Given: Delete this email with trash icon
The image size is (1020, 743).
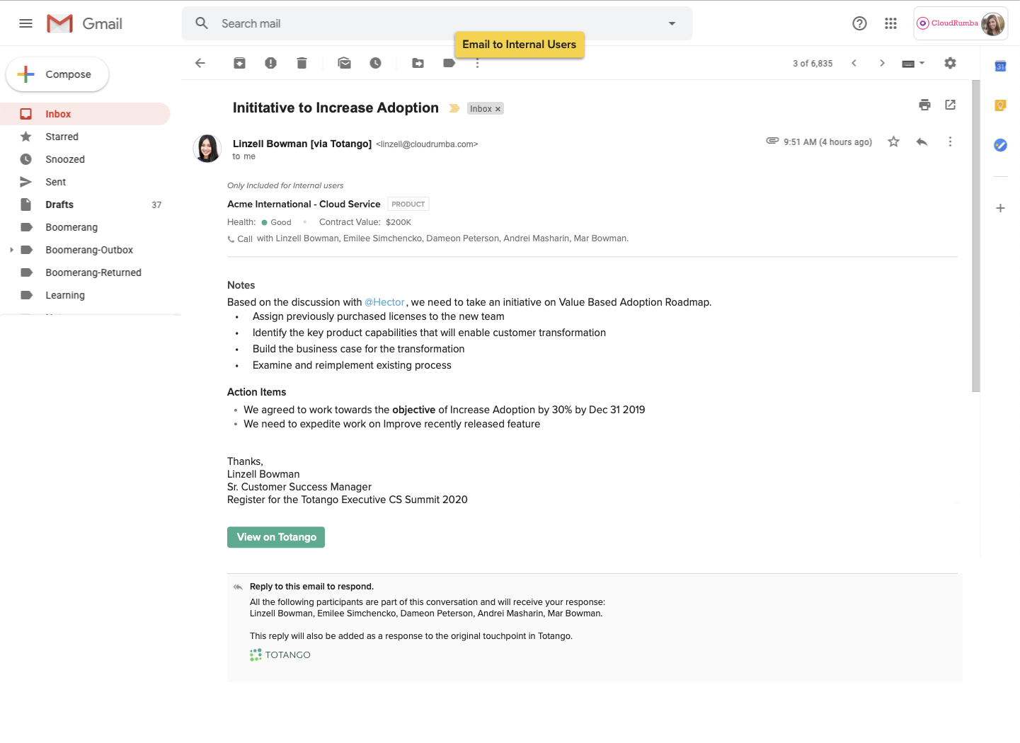Looking at the screenshot, I should [x=302, y=63].
